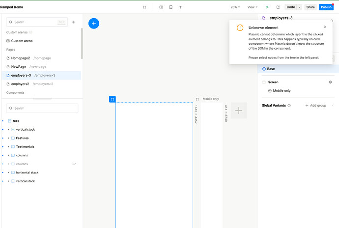Click the Custom arenas info icon
The width and height of the screenshot is (339, 228).
[x=30, y=32]
